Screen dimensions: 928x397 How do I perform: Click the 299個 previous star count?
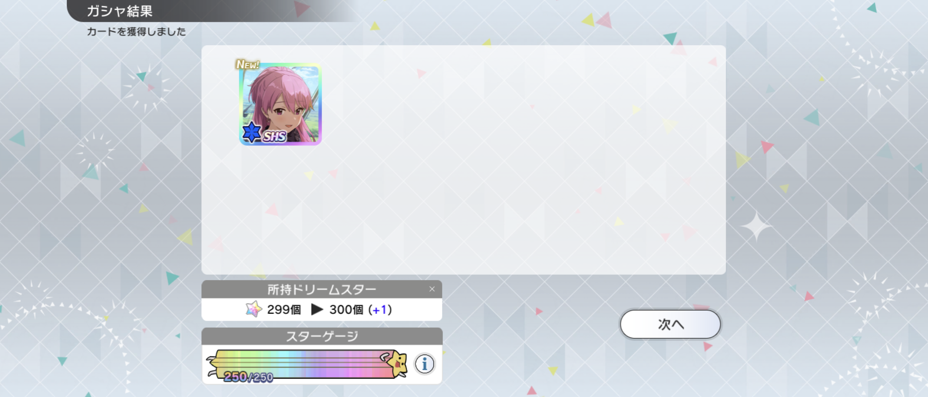(x=284, y=310)
